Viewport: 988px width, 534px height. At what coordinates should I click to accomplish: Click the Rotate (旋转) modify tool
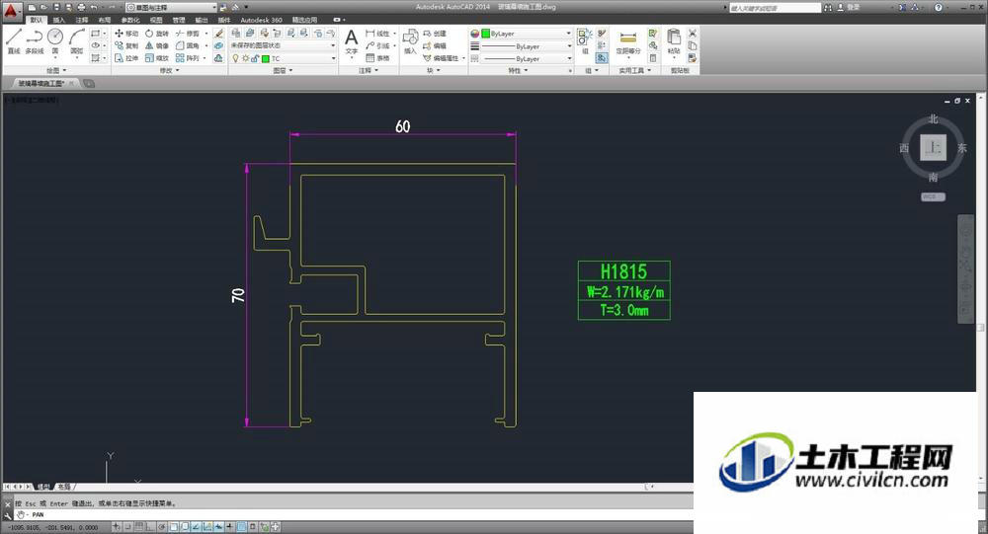[157, 34]
